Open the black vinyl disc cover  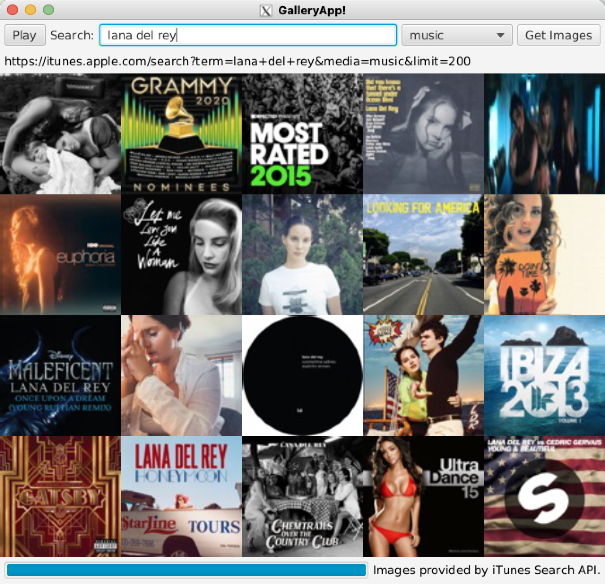[x=302, y=376]
